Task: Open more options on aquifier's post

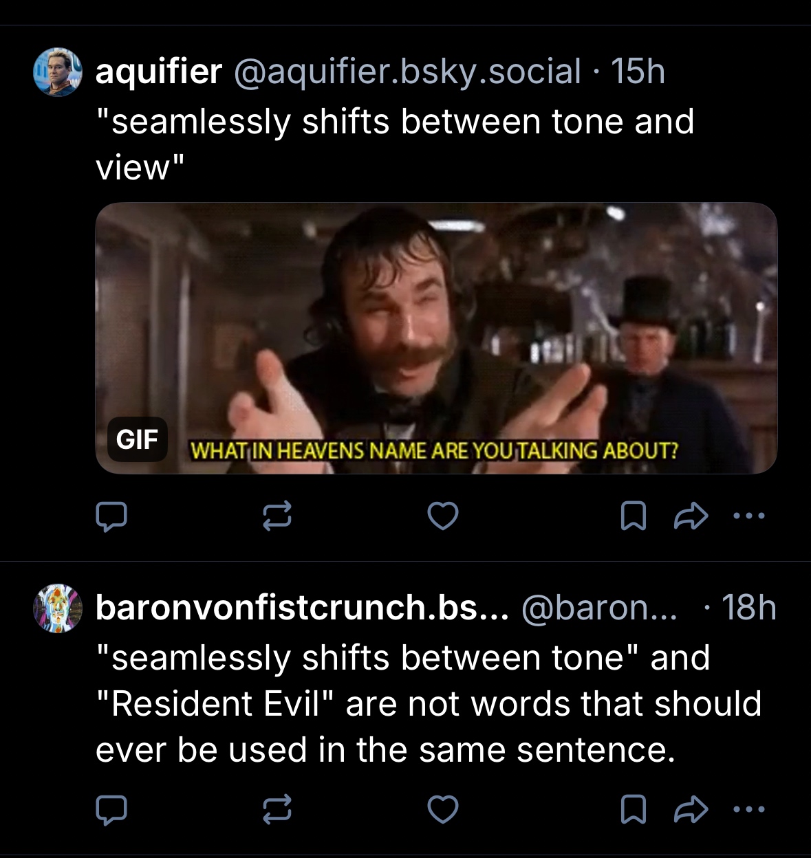Action: point(749,516)
